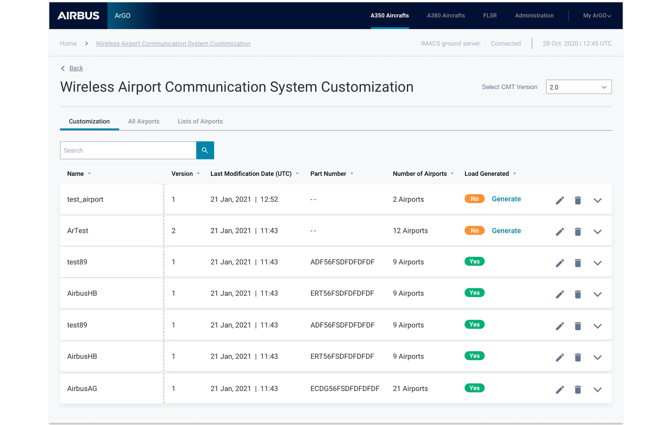The height and width of the screenshot is (425, 672).
Task: Delete the ArTest customization using trash icon
Action: pyautogui.click(x=578, y=232)
